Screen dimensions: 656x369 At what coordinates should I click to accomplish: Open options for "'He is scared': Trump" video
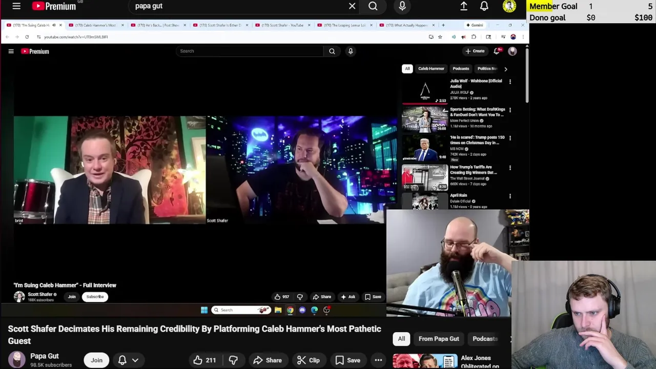[510, 138]
